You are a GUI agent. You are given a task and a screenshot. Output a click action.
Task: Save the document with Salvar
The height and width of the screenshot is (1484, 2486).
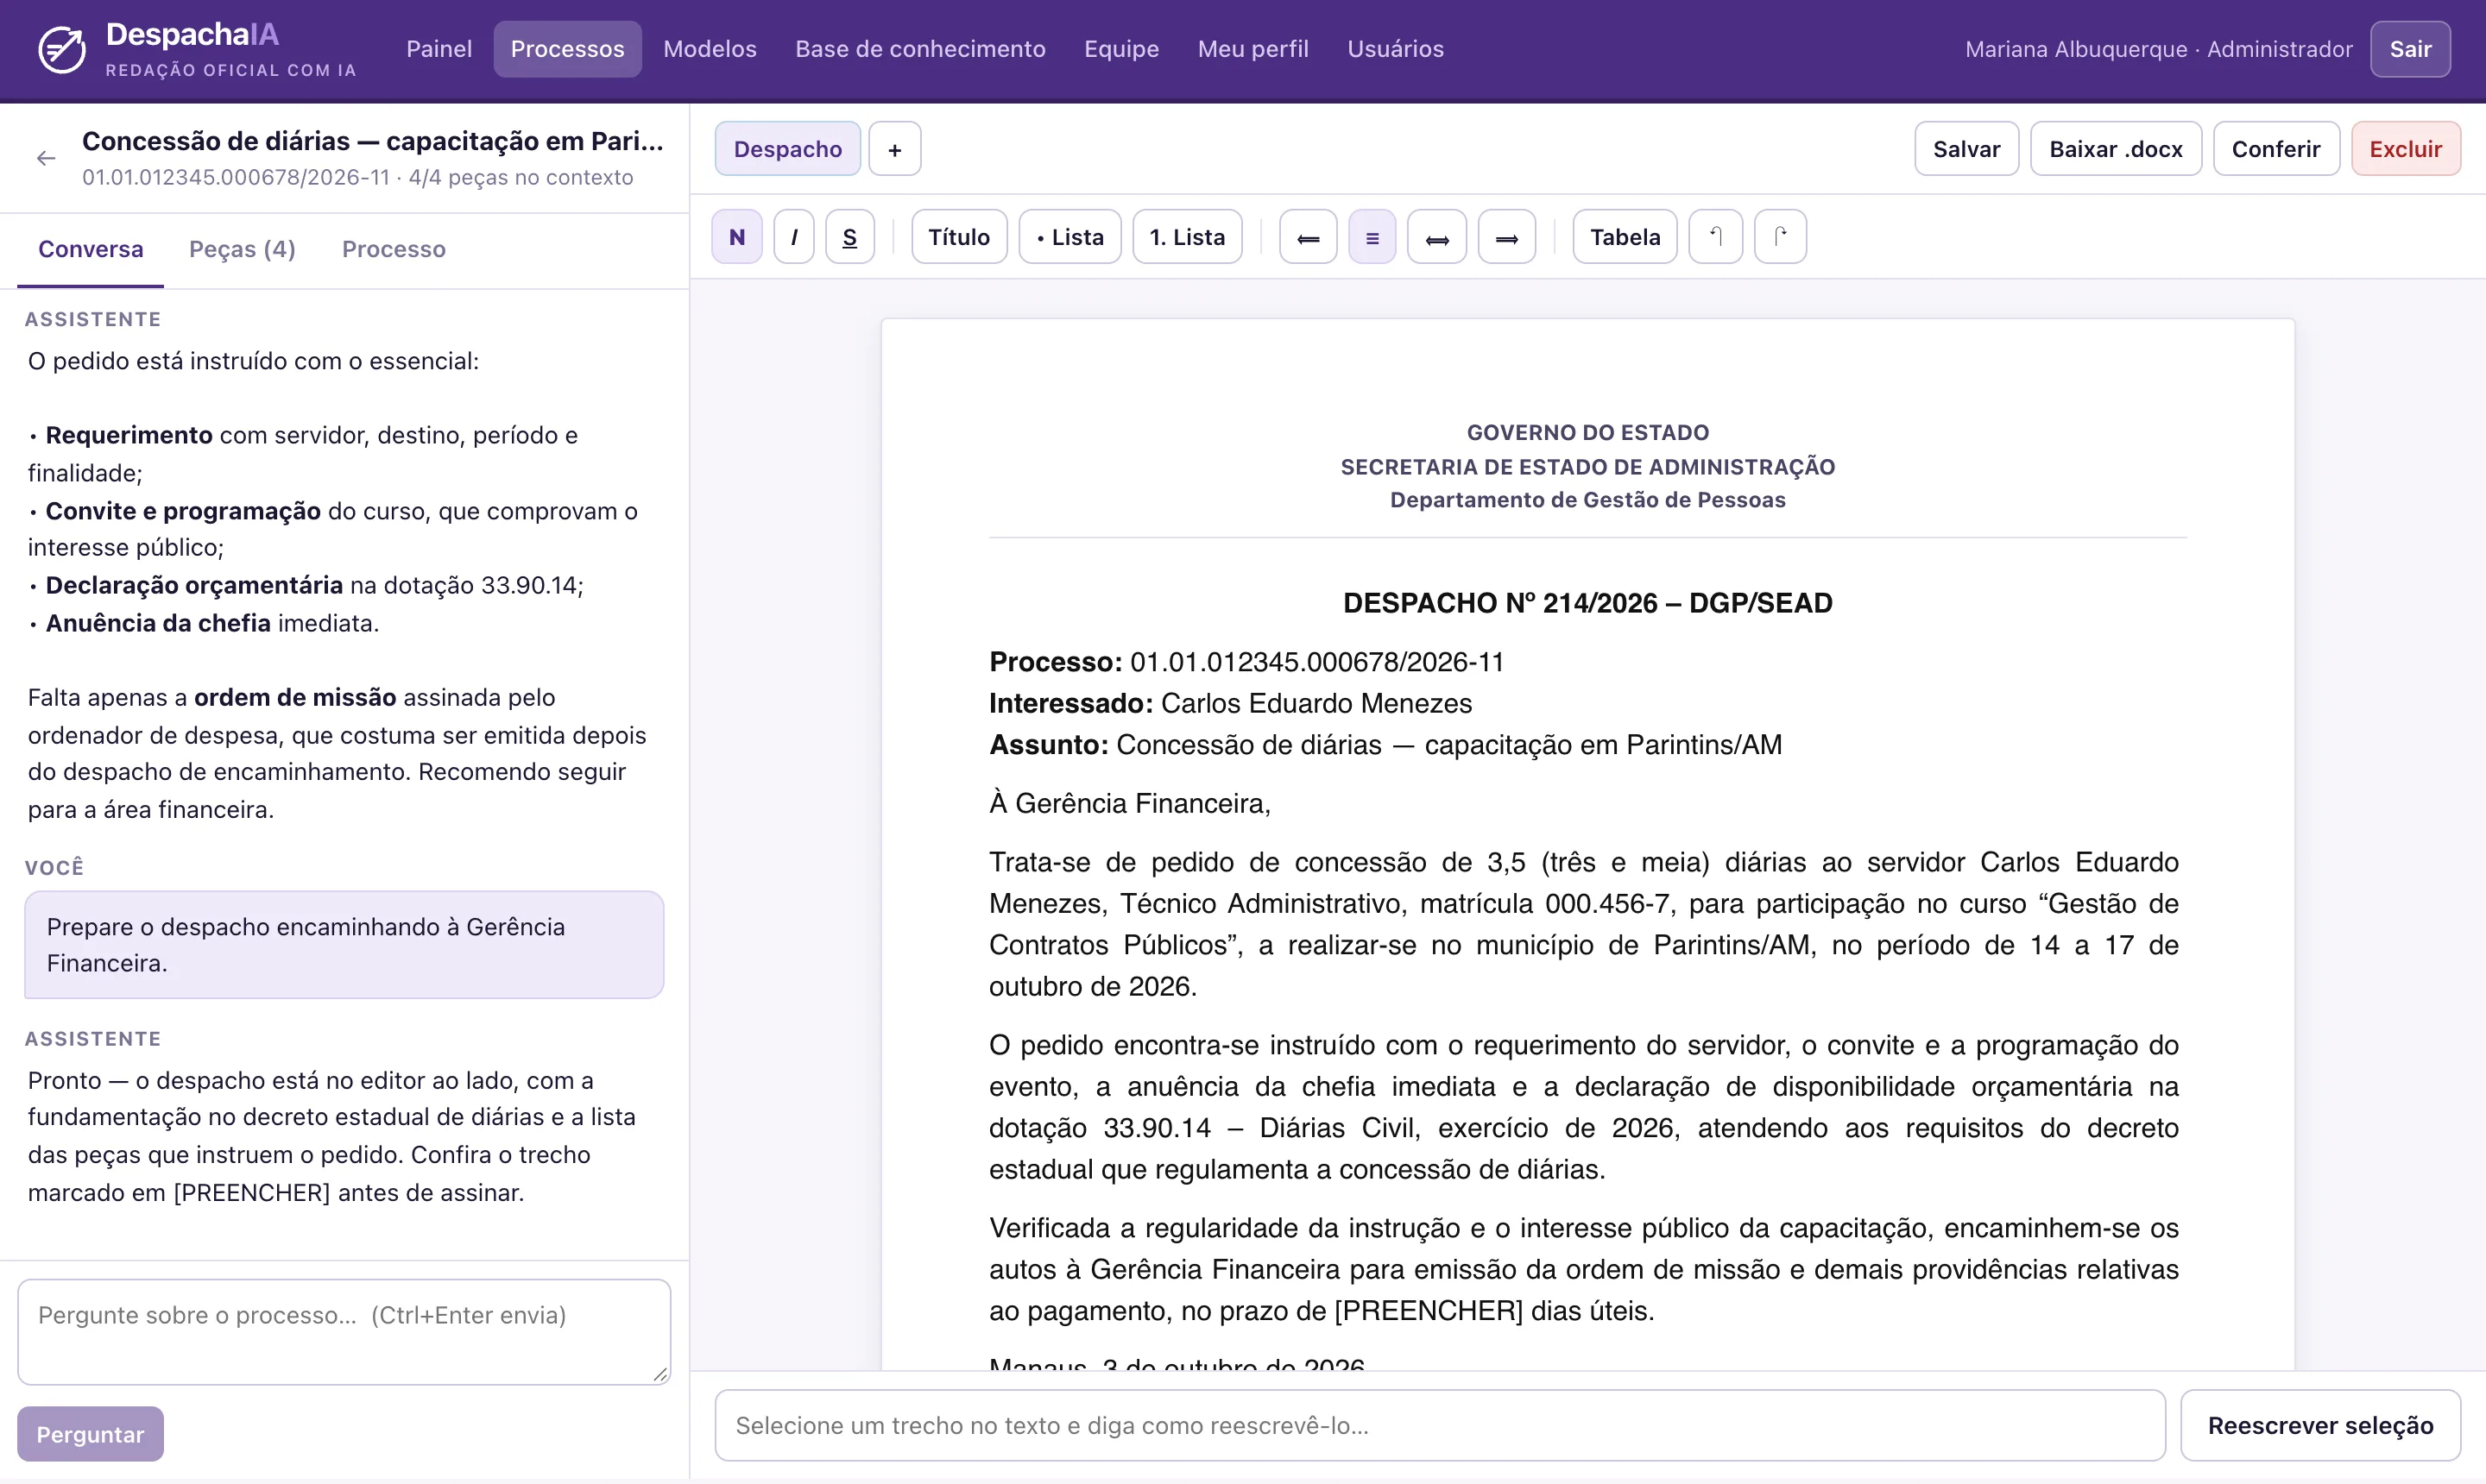click(1965, 149)
